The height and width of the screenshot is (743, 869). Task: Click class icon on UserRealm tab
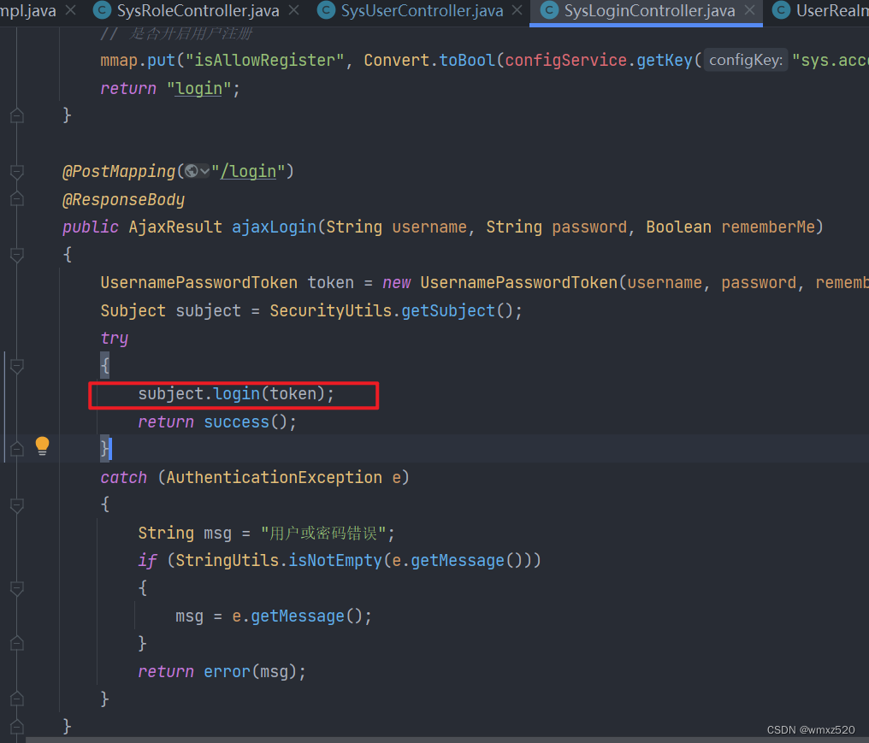(782, 10)
